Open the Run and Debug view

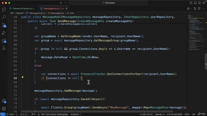click(x=4, y=33)
